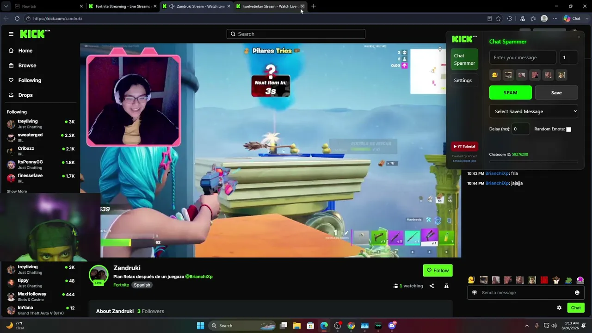Open the Chat Spammer tab in the panel
Viewport: 592px width, 333px height.
point(464,59)
